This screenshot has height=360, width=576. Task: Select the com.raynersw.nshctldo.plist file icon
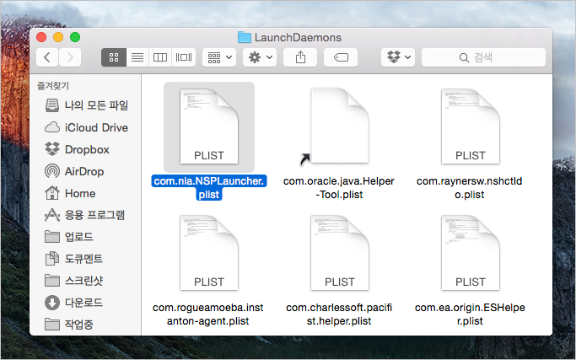pos(471,126)
